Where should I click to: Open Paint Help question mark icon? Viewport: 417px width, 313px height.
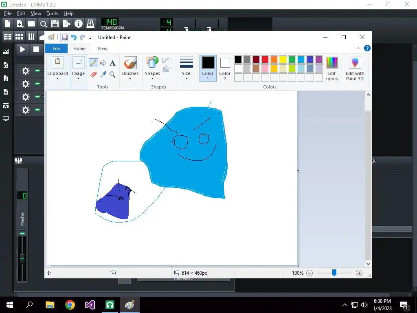pos(367,48)
